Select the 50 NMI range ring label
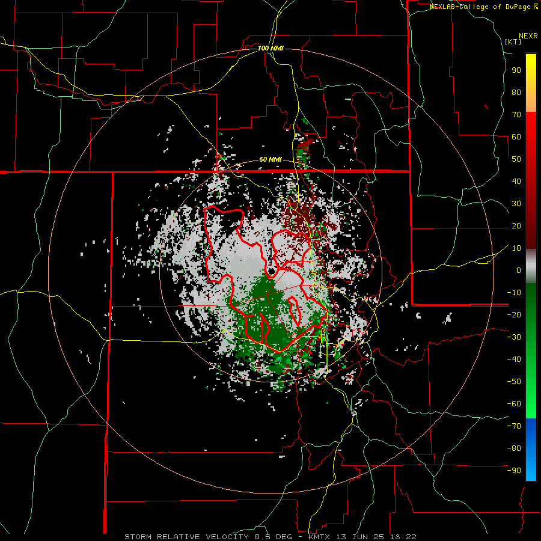Image resolution: width=541 pixels, height=541 pixels. point(270,159)
